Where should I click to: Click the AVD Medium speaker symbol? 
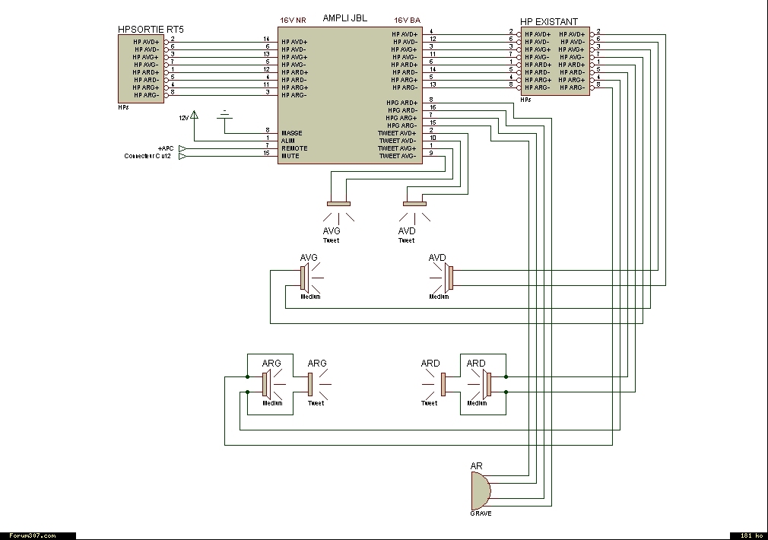click(x=442, y=278)
